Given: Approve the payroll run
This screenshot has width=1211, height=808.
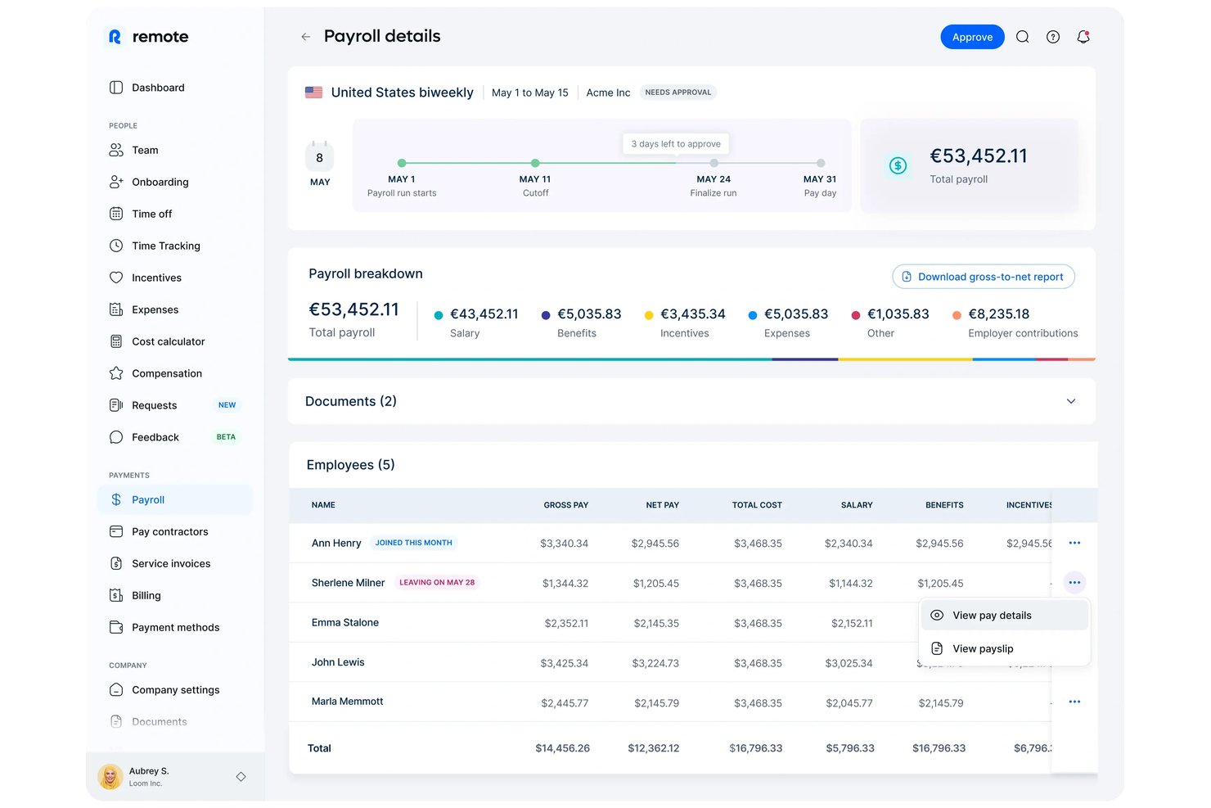Looking at the screenshot, I should 972,37.
